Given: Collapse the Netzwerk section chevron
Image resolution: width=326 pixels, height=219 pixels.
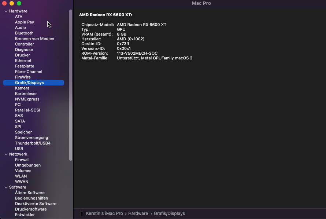Looking at the screenshot, I should [x=6, y=154].
